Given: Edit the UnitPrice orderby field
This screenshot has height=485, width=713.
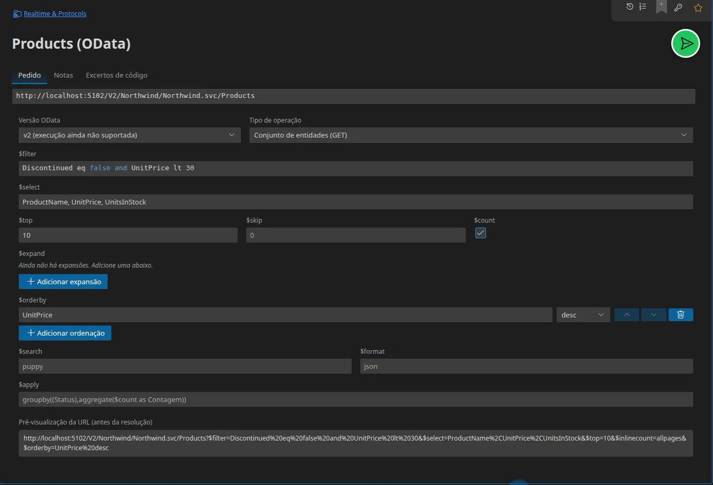Looking at the screenshot, I should [285, 315].
